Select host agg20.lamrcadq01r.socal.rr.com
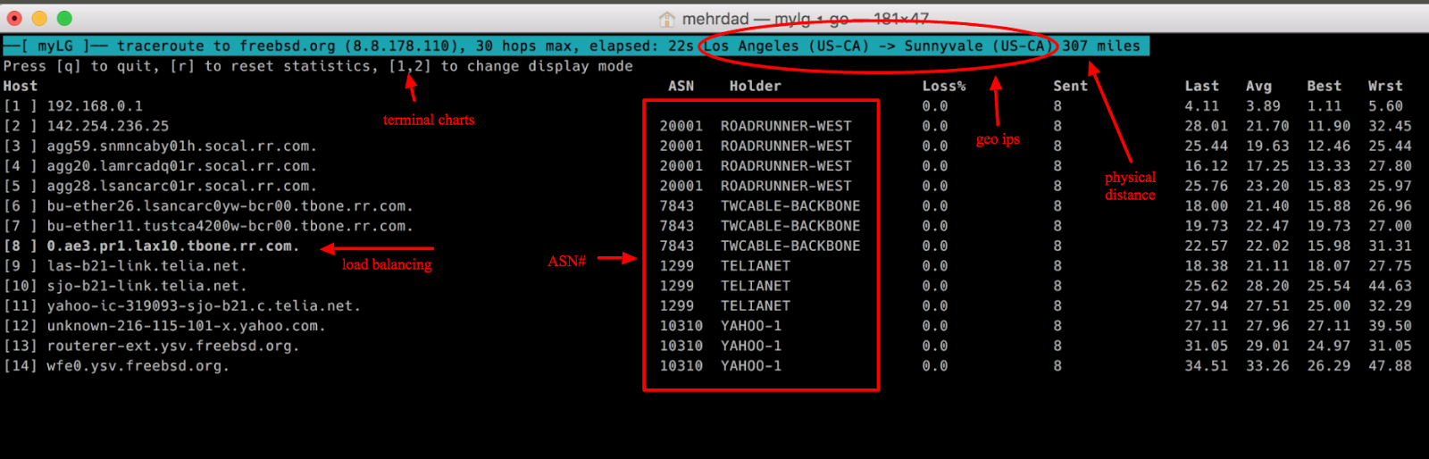 click(181, 166)
